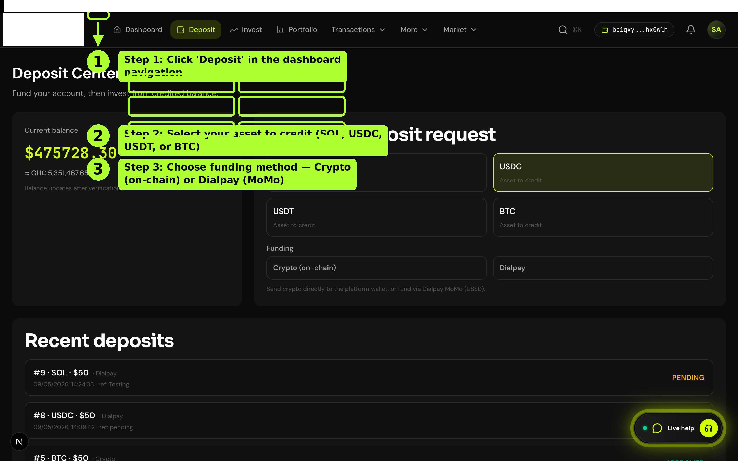Choose Dialpay funding method
The height and width of the screenshot is (461, 738).
click(603, 268)
